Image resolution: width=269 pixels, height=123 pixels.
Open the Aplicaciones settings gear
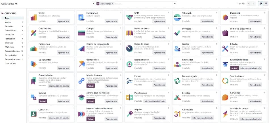point(16,4)
